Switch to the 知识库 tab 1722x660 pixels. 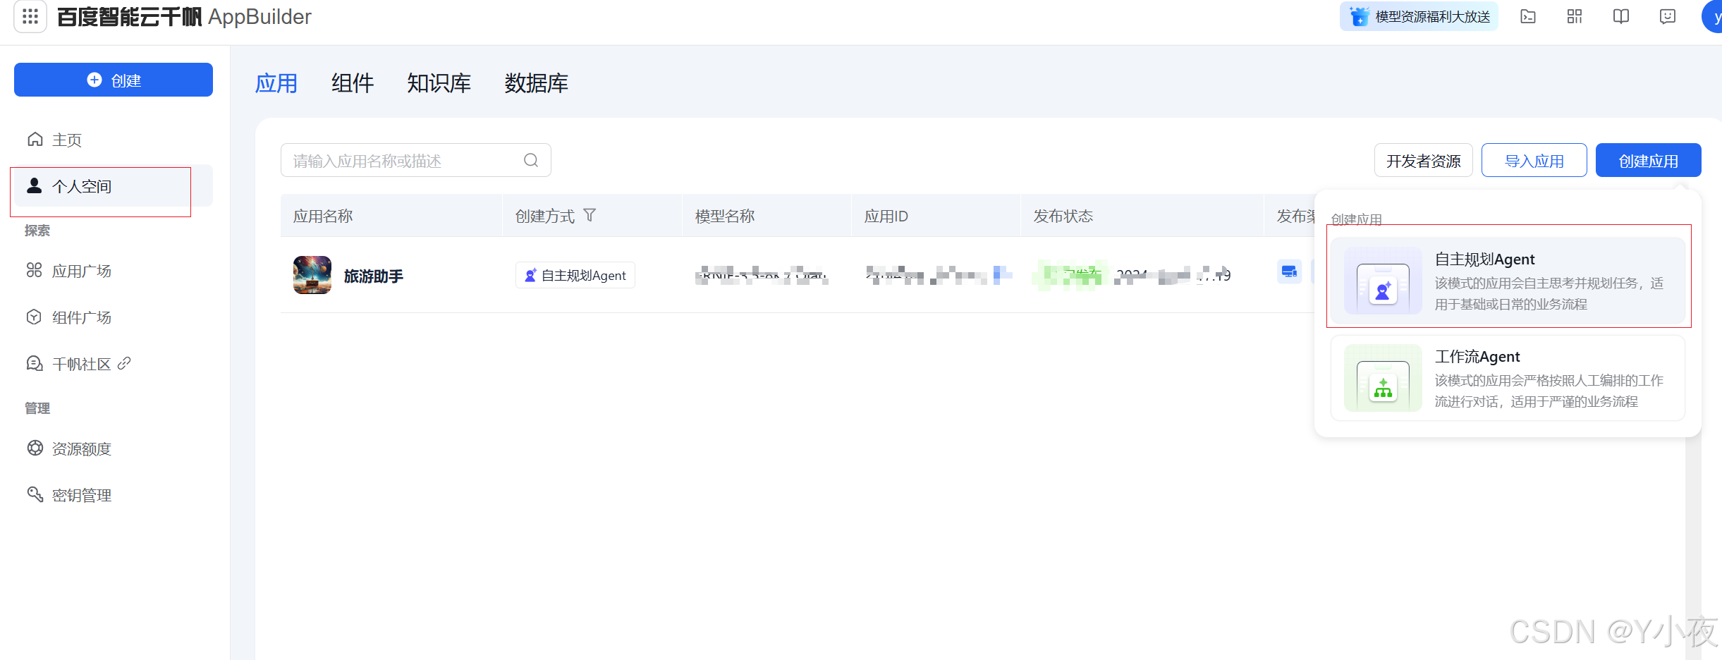click(439, 83)
